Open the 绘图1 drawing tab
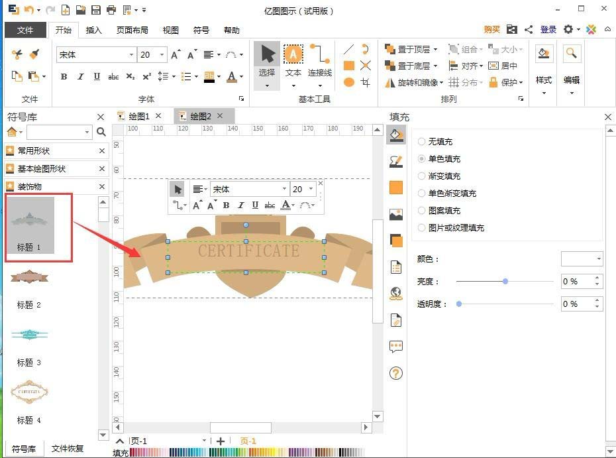This screenshot has width=616, height=458. (x=139, y=115)
